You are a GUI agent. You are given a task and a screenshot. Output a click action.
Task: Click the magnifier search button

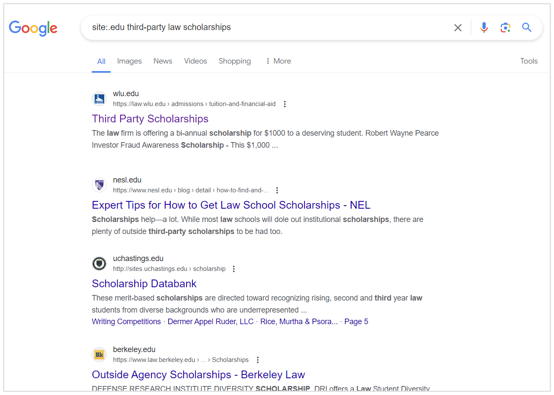click(x=527, y=28)
